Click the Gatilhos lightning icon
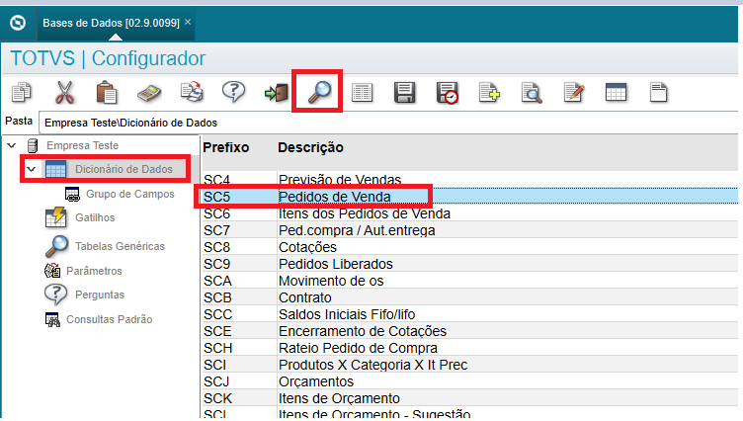Screen dimensions: 743x421 point(56,217)
